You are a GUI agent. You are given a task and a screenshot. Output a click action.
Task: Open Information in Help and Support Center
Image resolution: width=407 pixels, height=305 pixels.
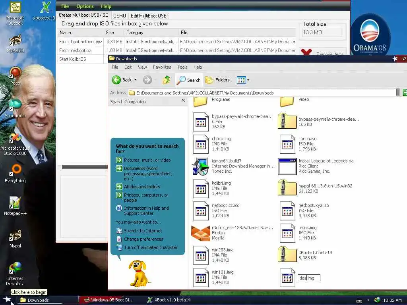point(146,210)
